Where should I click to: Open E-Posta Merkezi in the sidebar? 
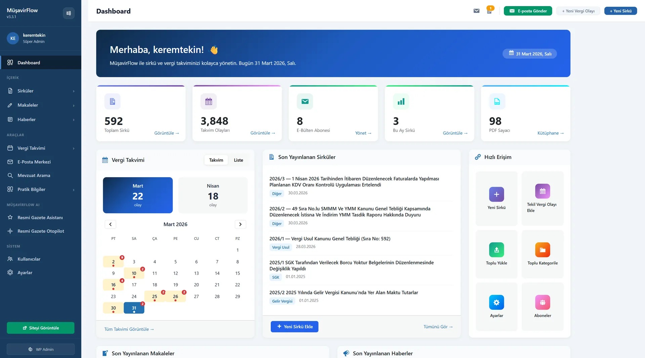(41, 162)
